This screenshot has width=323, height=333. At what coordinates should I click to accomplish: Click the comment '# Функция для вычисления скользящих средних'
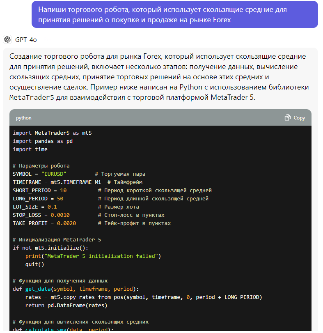point(80,322)
